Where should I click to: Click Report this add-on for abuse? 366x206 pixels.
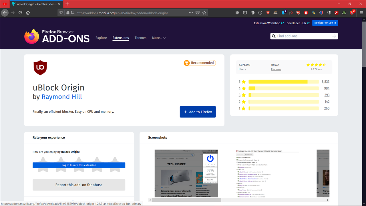[79, 185]
